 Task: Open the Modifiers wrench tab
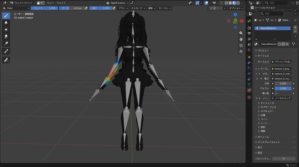tap(249, 63)
